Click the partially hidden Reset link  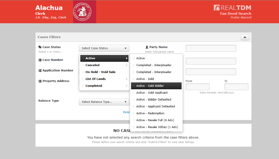(126, 112)
